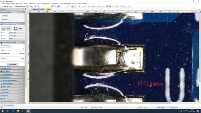Open the Справка menu
The height and width of the screenshot is (113, 201).
(84, 3)
